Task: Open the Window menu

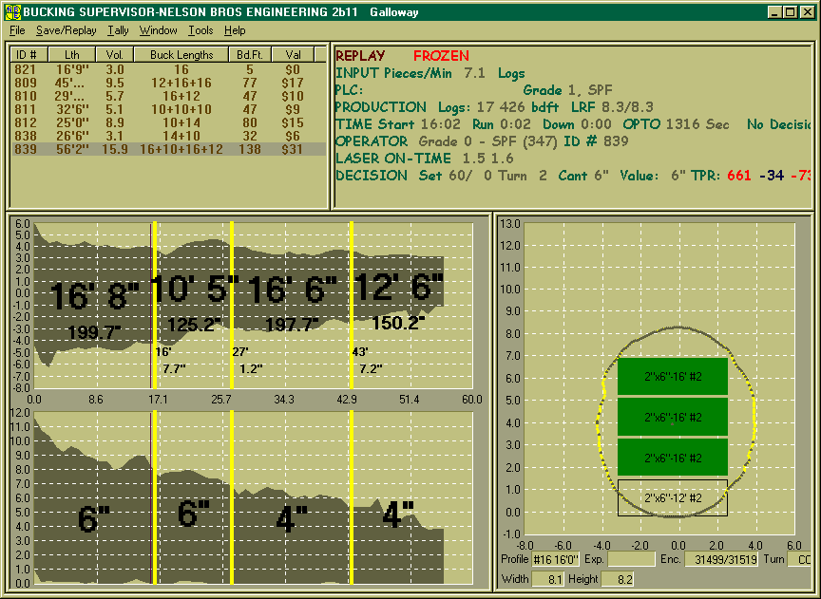Action: [158, 30]
